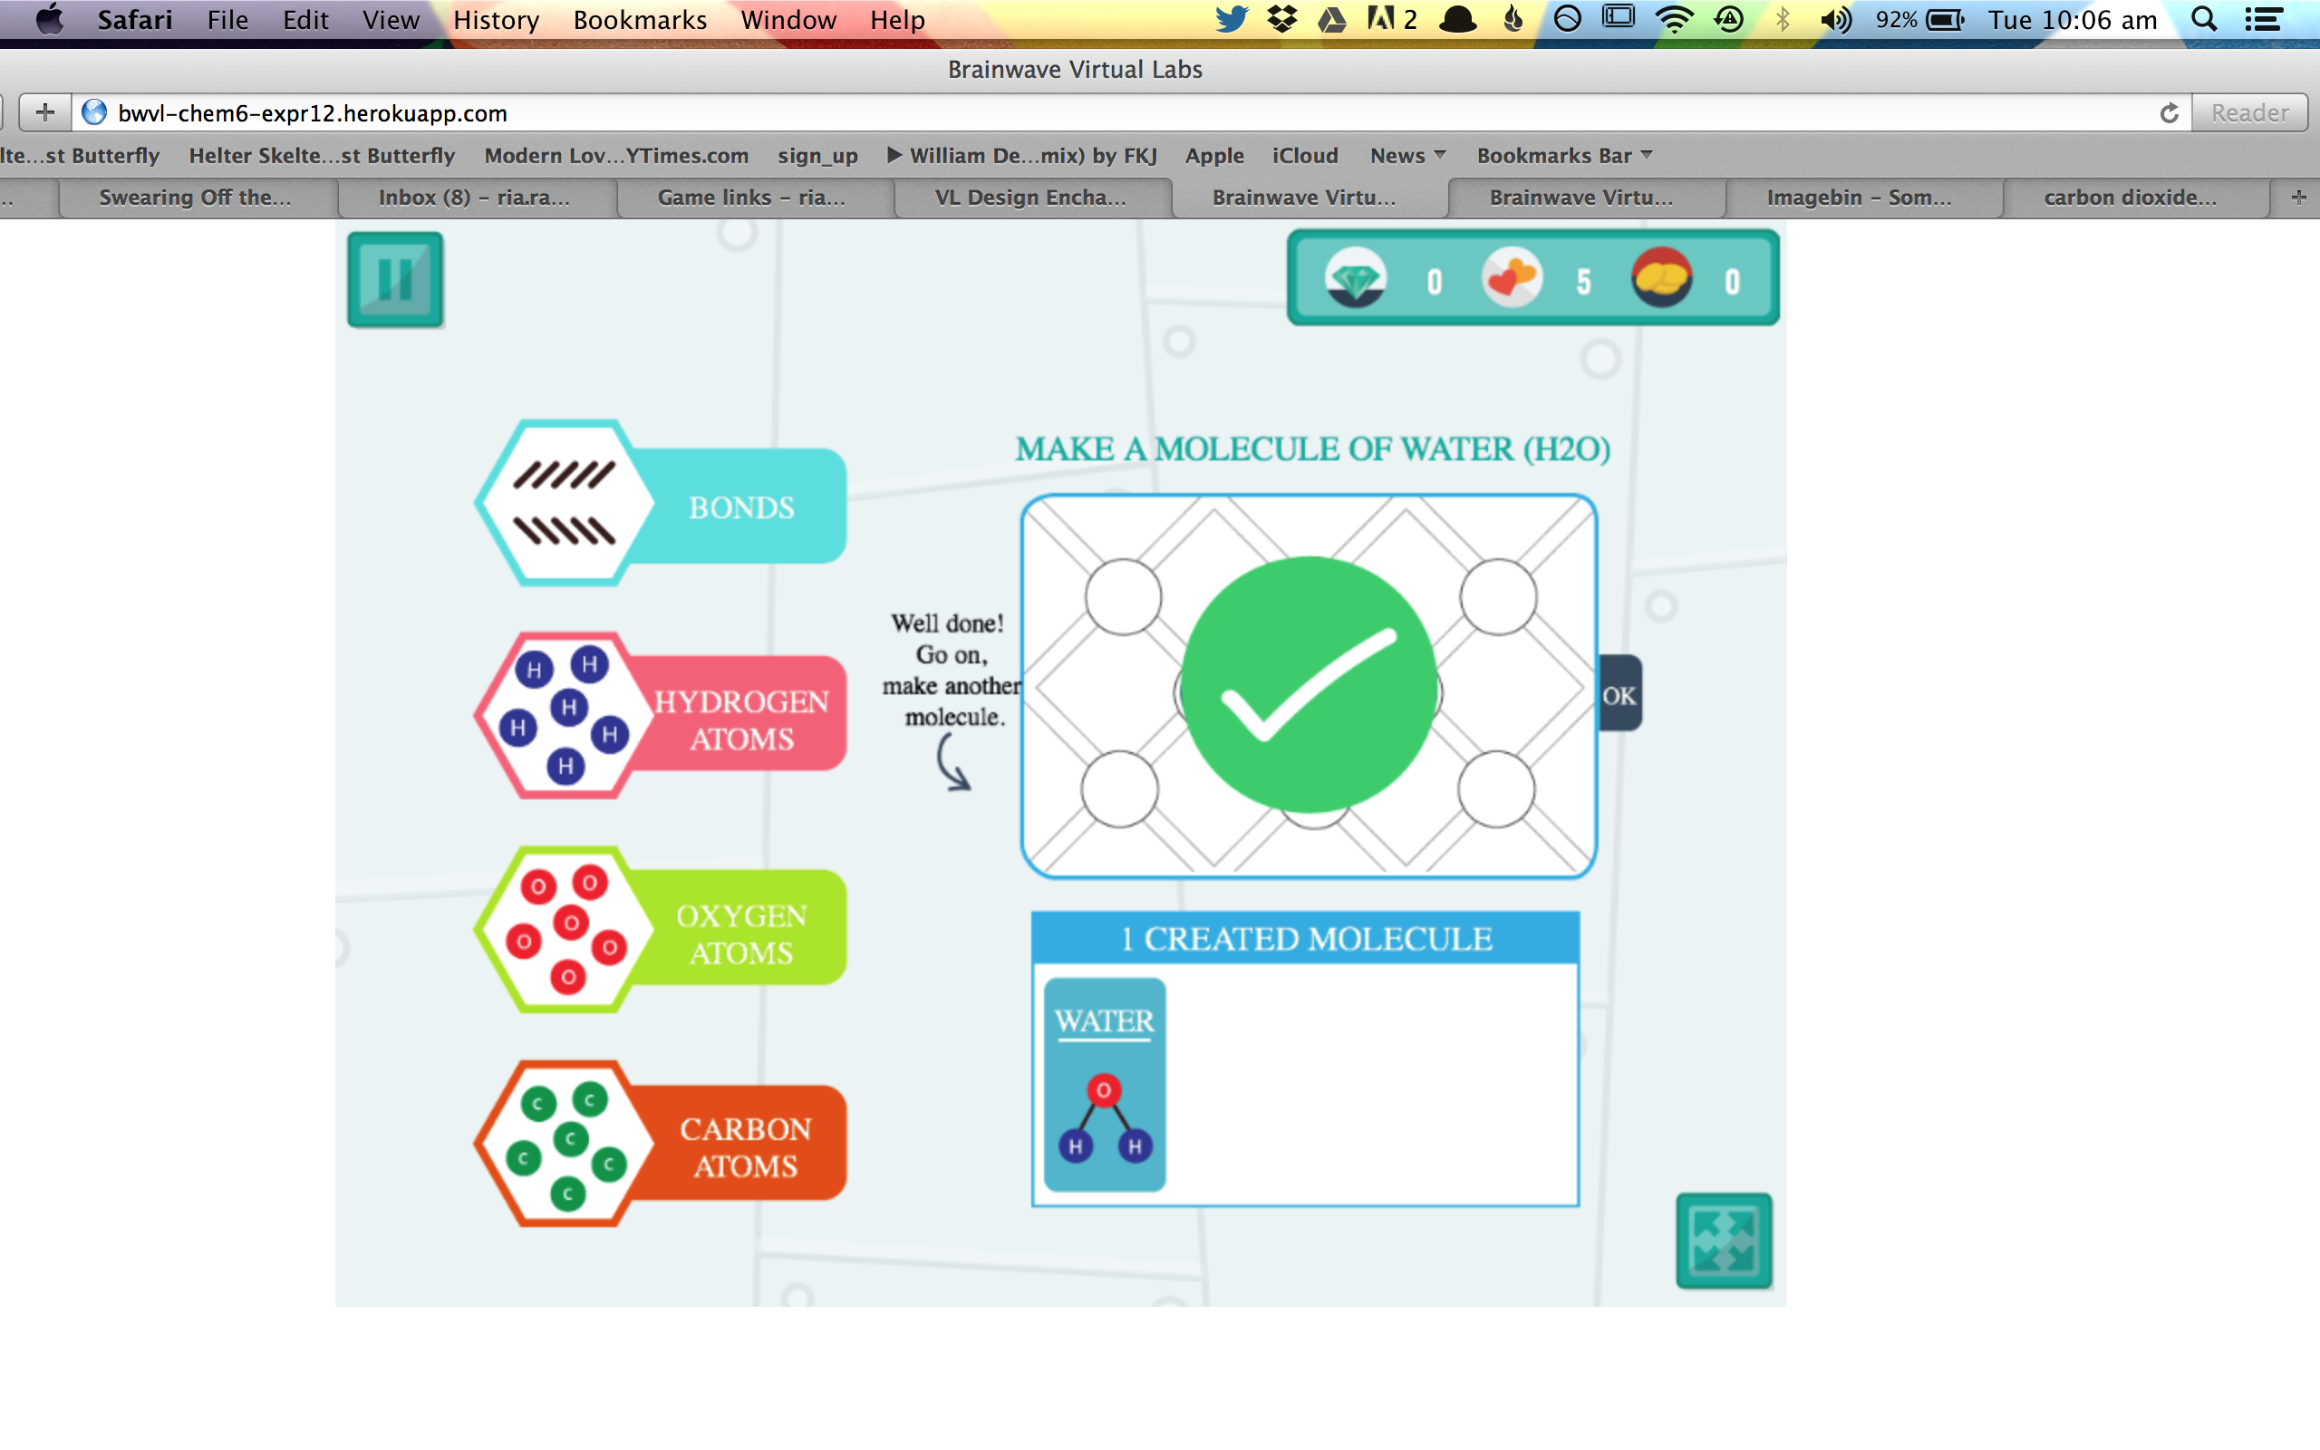Open the Apple logo menu
The height and width of the screenshot is (1450, 2320).
tap(50, 19)
